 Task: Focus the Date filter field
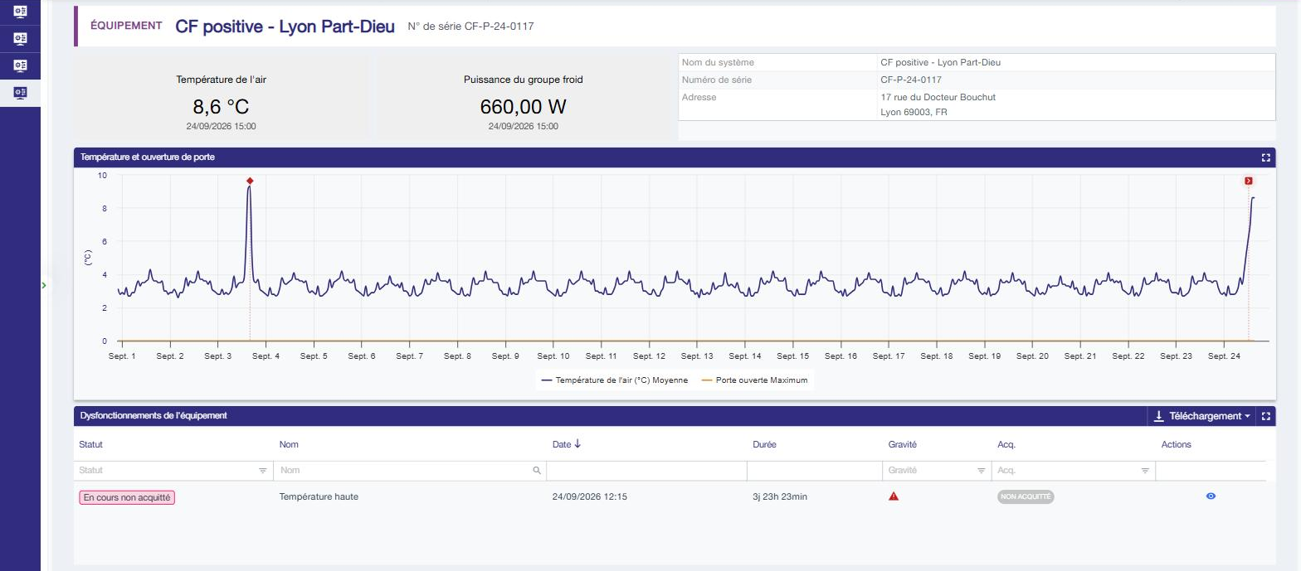(646, 471)
